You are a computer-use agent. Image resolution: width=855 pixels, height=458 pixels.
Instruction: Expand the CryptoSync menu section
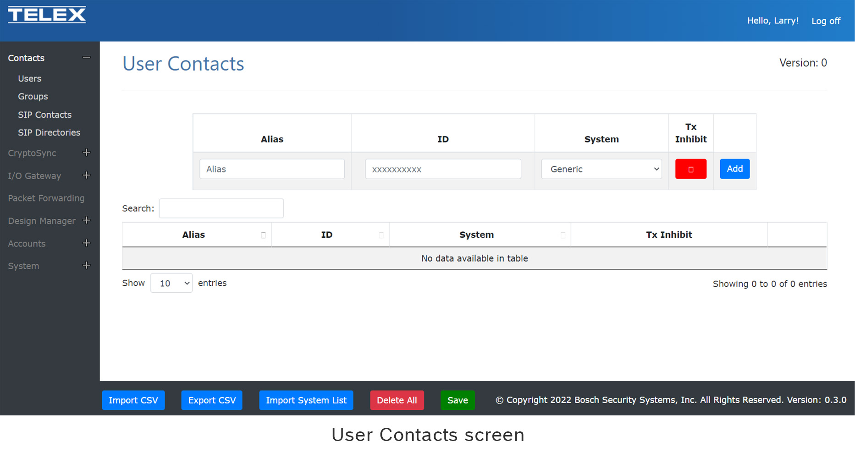[x=86, y=153]
